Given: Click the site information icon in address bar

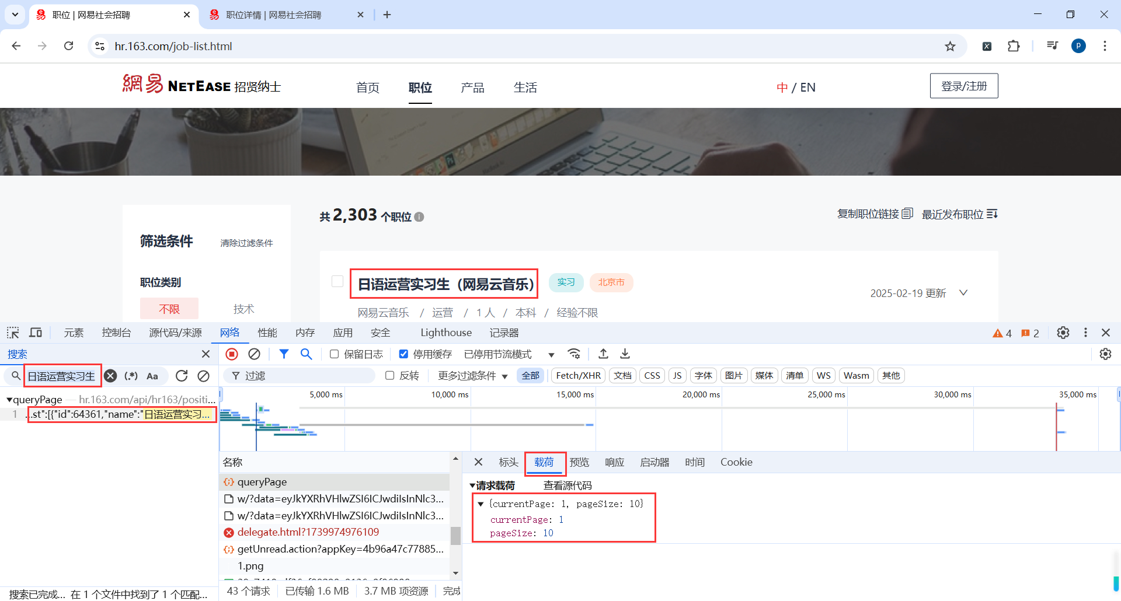Looking at the screenshot, I should click(100, 46).
